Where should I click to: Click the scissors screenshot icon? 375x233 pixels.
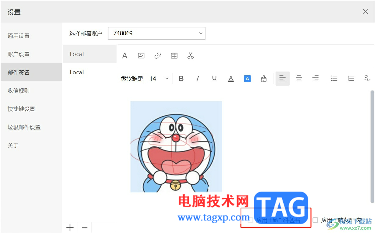pyautogui.click(x=191, y=56)
